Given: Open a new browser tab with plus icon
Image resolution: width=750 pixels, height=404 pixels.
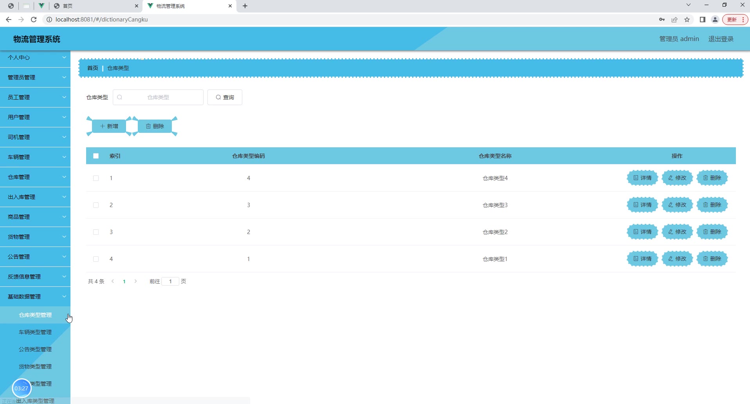Looking at the screenshot, I should tap(245, 6).
